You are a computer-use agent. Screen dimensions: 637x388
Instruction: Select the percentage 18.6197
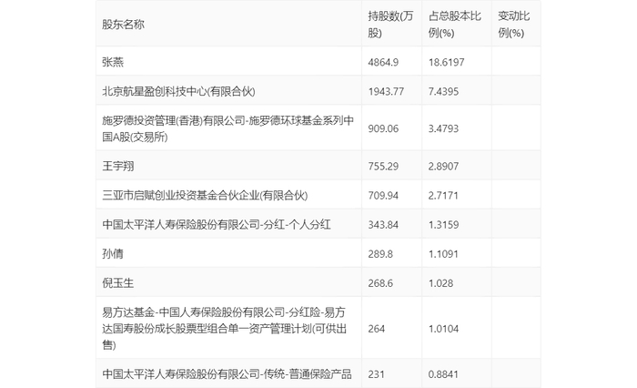point(446,62)
